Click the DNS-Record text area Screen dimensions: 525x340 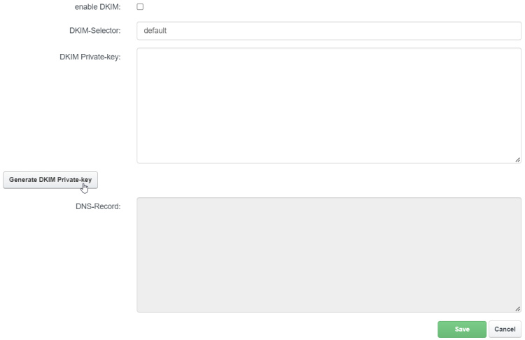pos(329,255)
